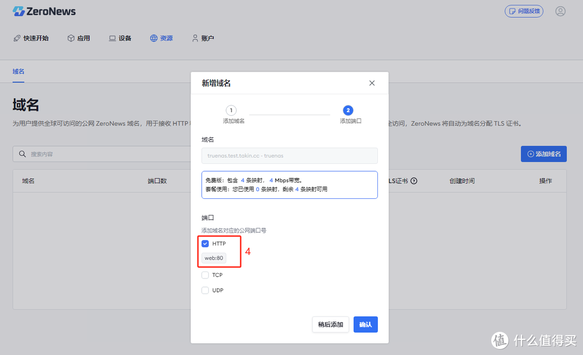Confirm with the 确认 button
Screen dimensions: 583x355
tap(365, 324)
